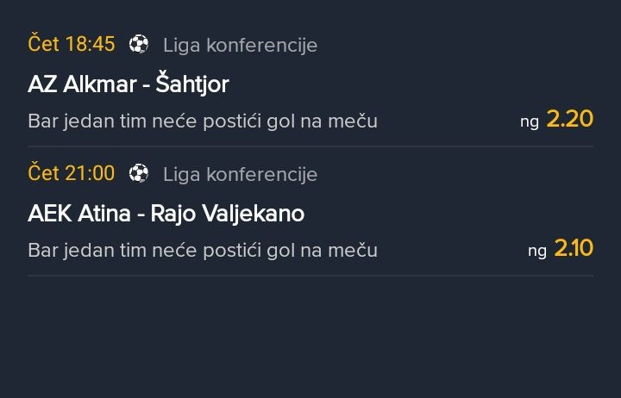This screenshot has width=621, height=398.
Task: Click the divider line below the AEK Atina bet
Action: pos(310,276)
